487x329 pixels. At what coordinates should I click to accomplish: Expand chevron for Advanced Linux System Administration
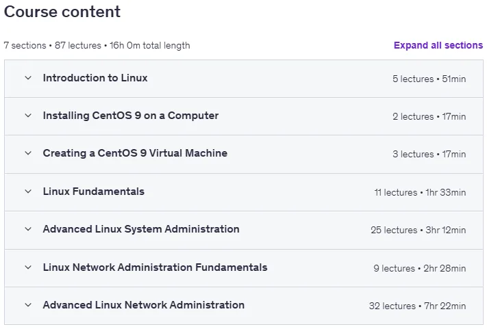[x=28, y=229]
